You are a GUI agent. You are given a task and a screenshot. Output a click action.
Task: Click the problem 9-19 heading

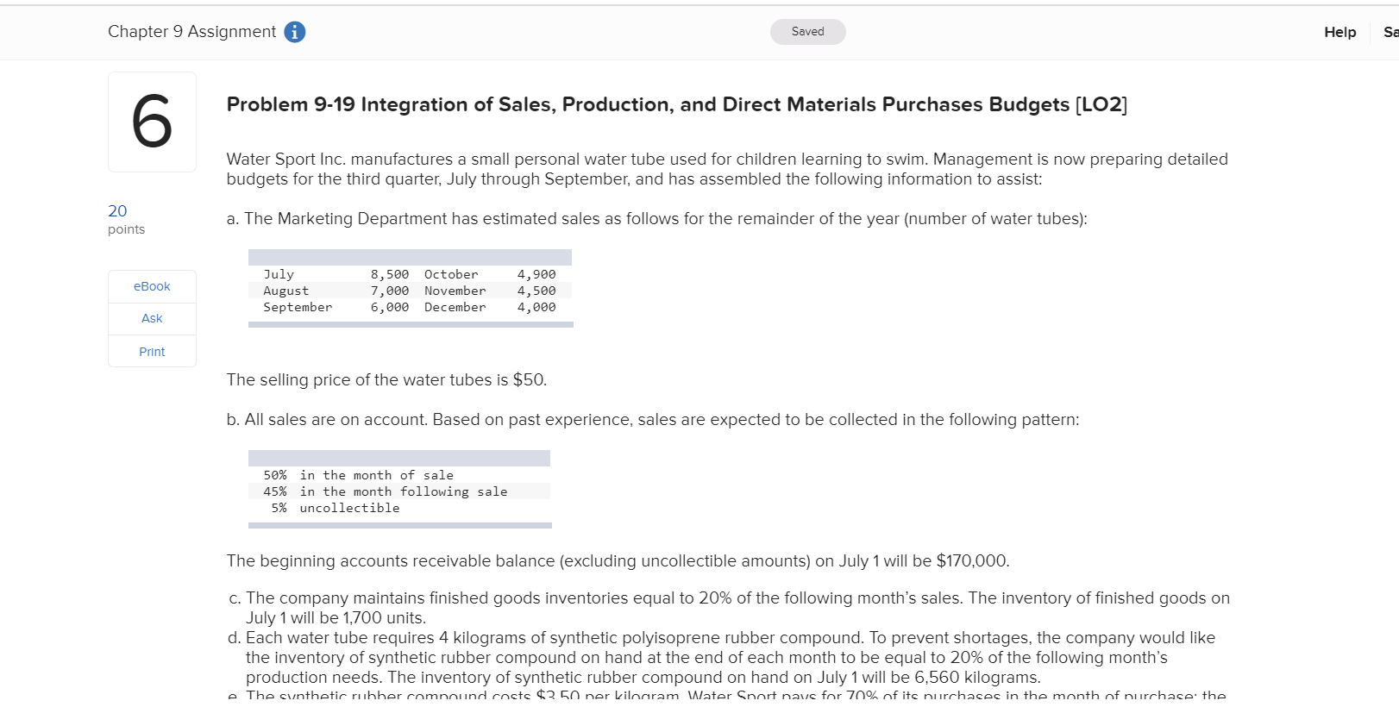point(677,104)
